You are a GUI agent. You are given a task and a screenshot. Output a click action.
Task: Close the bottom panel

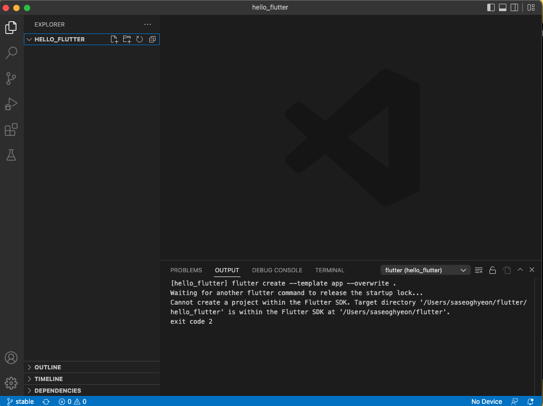coord(532,270)
